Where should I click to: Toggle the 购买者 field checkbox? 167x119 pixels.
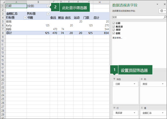(x=114, y=26)
